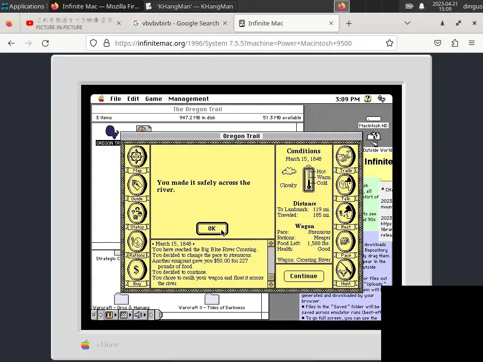This screenshot has height=362, width=483.
Task: Reload the page in Firefox
Action: point(45,43)
